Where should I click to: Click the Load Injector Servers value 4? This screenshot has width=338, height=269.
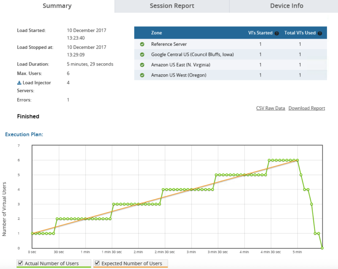pos(68,83)
